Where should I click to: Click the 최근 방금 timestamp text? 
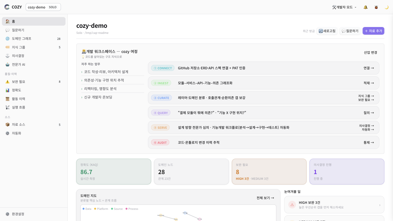pos(309,31)
